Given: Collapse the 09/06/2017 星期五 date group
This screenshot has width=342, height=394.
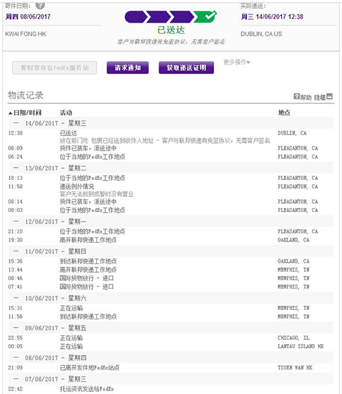Looking at the screenshot, I should point(16,328).
